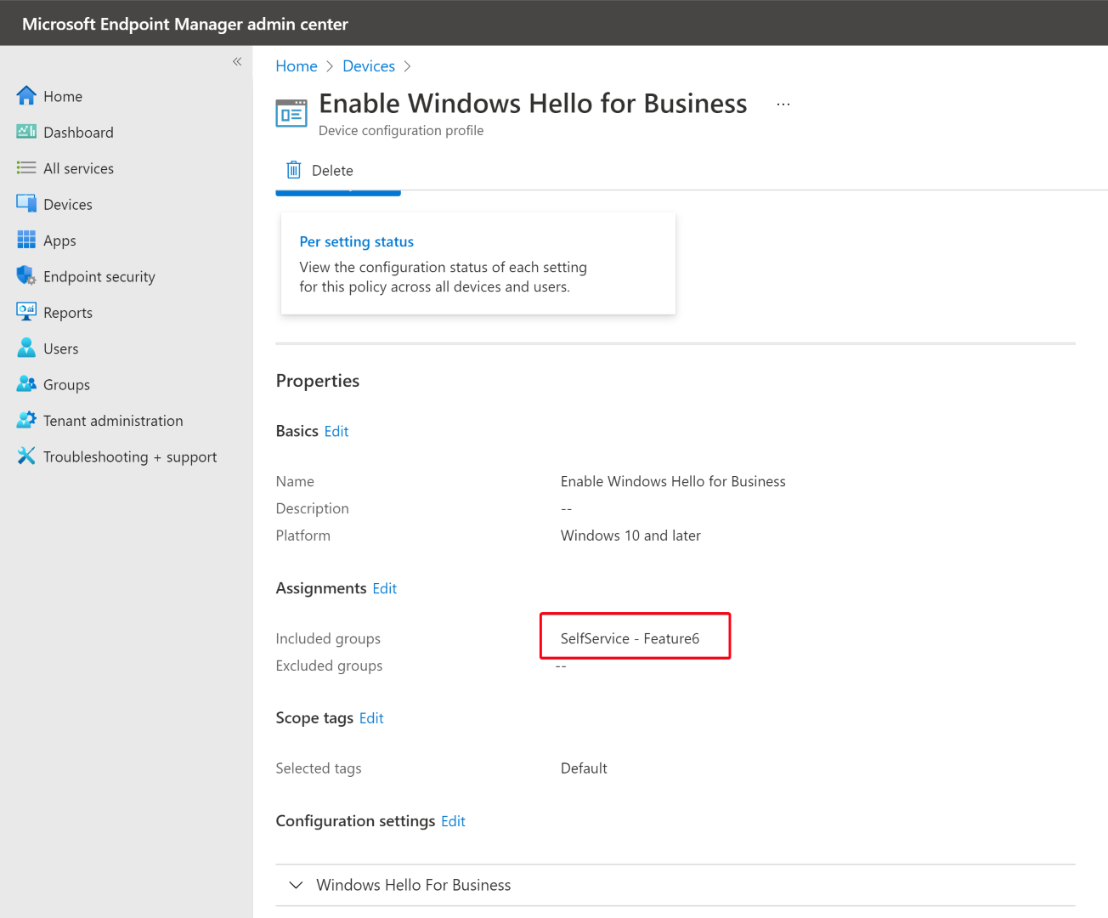Open Devices in the sidebar menu
The image size is (1108, 918).
pos(68,205)
